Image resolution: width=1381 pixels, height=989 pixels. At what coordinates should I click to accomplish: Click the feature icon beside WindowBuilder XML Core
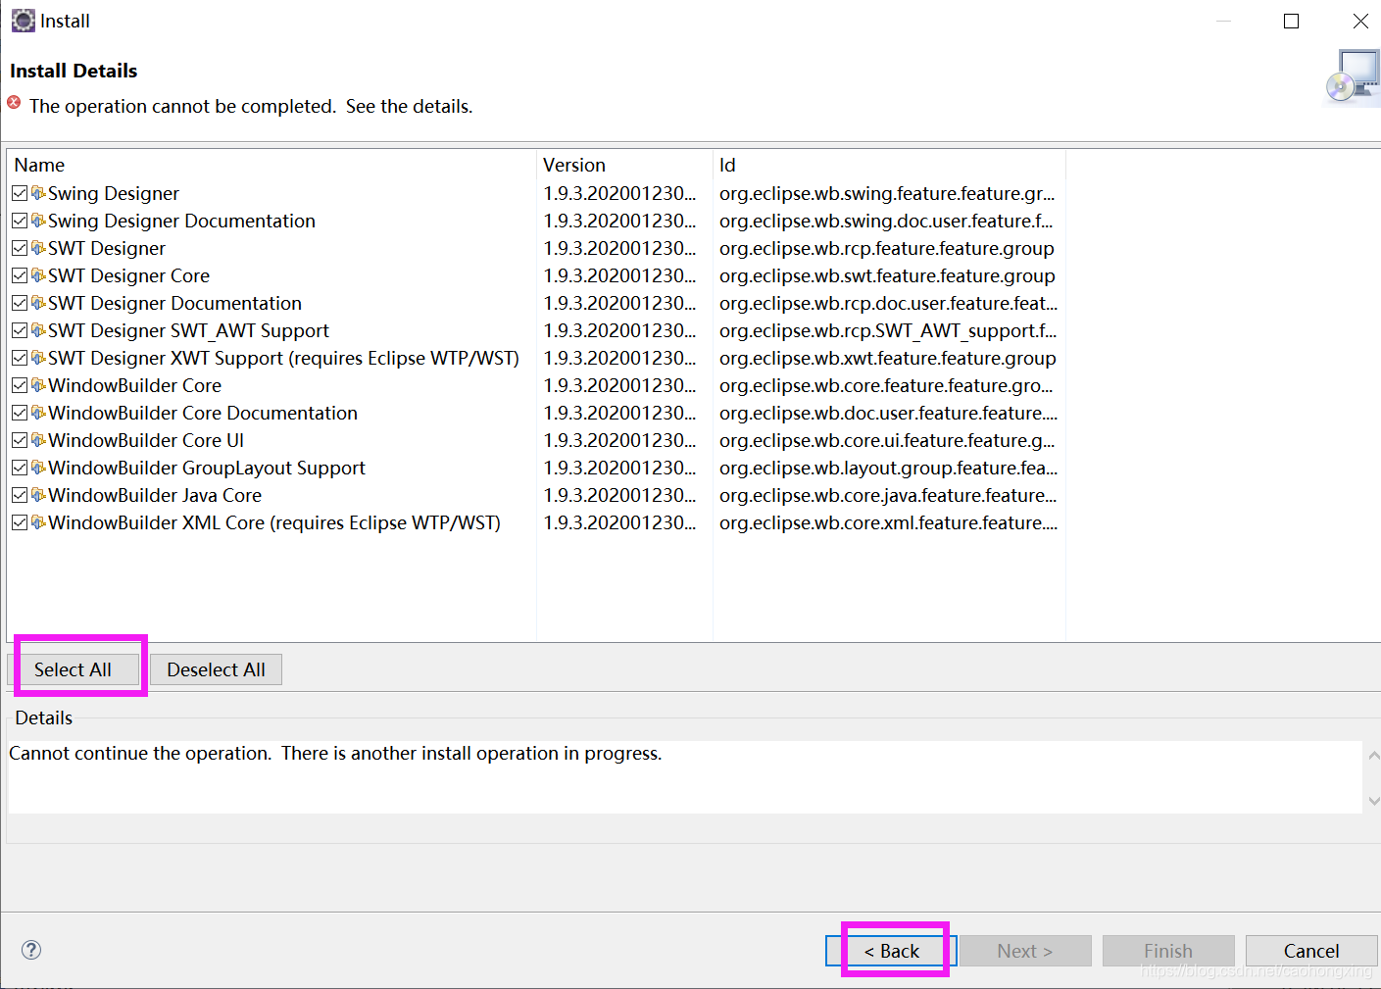coord(38,522)
